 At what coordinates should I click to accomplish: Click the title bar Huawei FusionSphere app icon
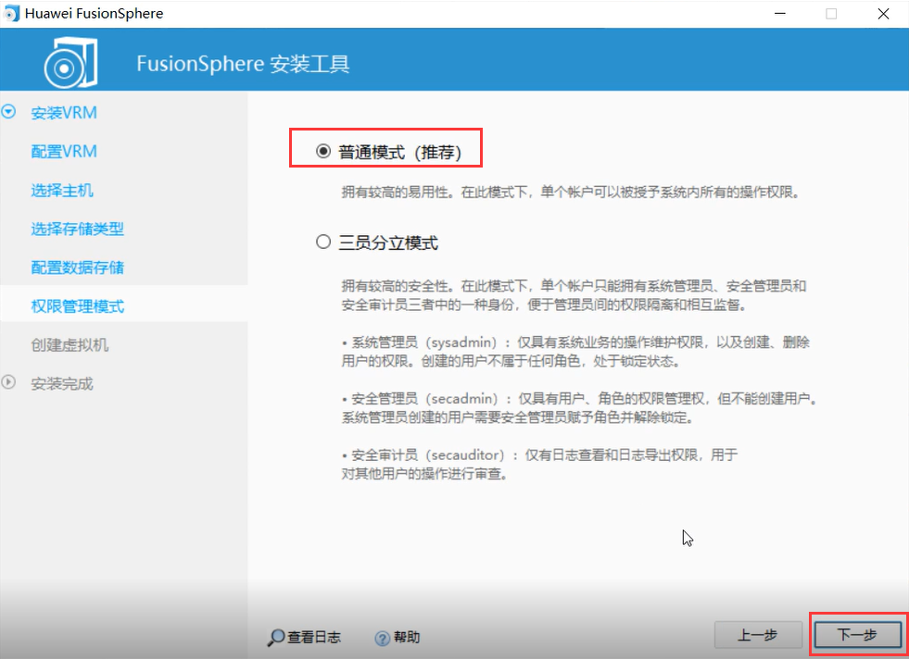click(12, 13)
